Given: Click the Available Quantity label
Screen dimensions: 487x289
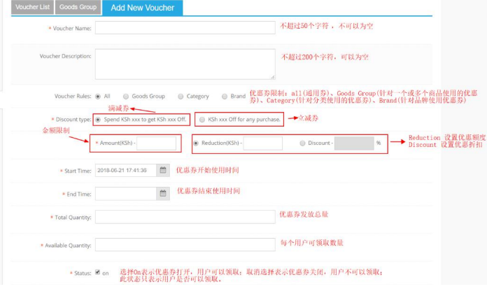Looking at the screenshot, I should tap(68, 246).
